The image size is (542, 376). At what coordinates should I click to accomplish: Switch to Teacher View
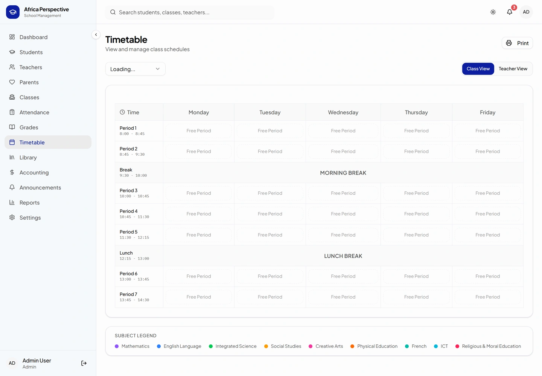coord(513,69)
